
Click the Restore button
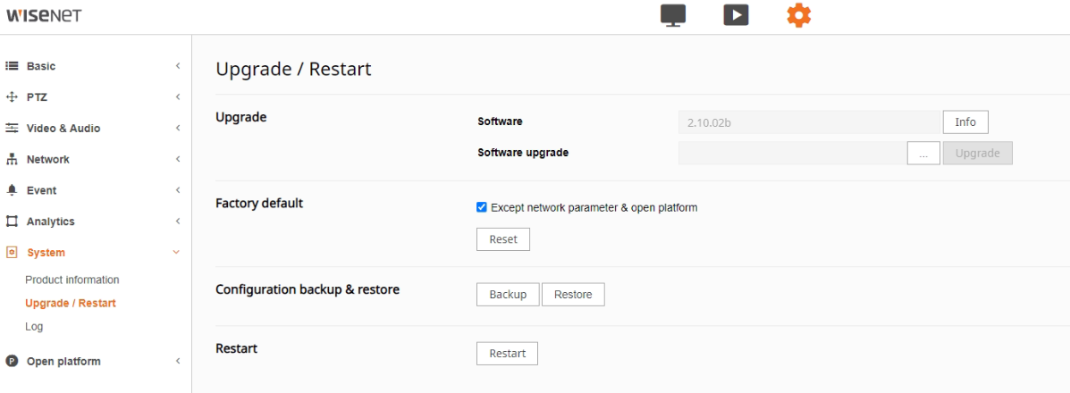(573, 295)
